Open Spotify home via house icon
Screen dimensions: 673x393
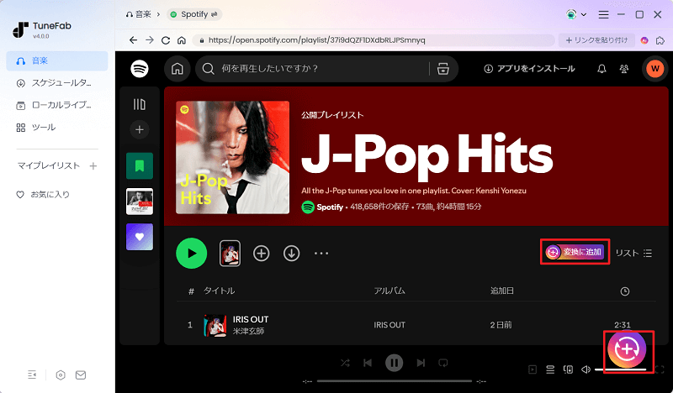(177, 69)
